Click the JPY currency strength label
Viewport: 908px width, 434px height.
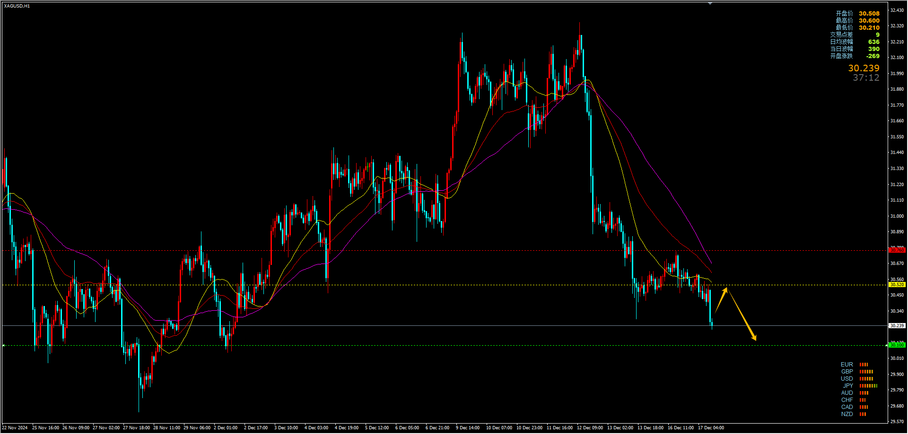coord(848,386)
